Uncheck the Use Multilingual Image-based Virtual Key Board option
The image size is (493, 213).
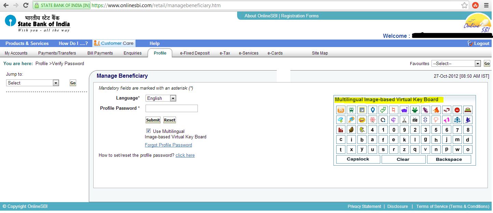pyautogui.click(x=148, y=131)
